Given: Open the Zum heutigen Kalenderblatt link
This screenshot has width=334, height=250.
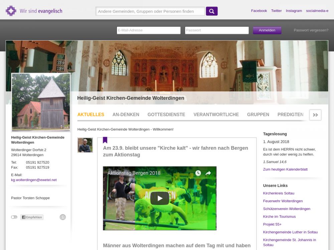Looking at the screenshot, I should [x=285, y=169].
